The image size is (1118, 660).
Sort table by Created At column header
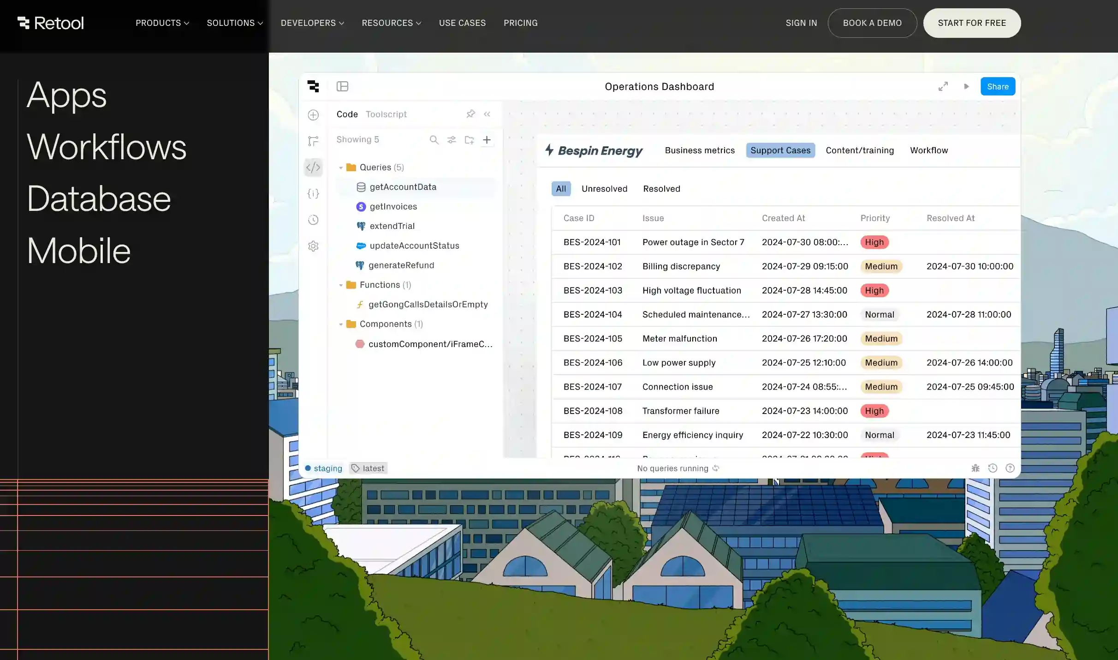(x=783, y=218)
